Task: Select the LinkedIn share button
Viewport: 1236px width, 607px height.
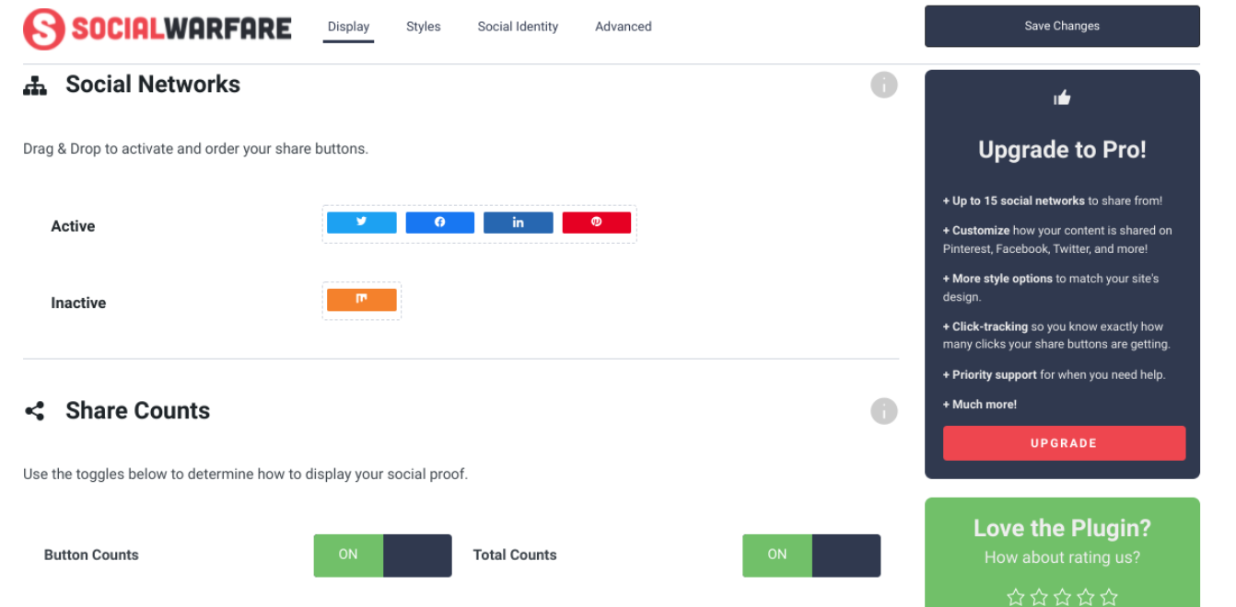Action: coord(518,222)
